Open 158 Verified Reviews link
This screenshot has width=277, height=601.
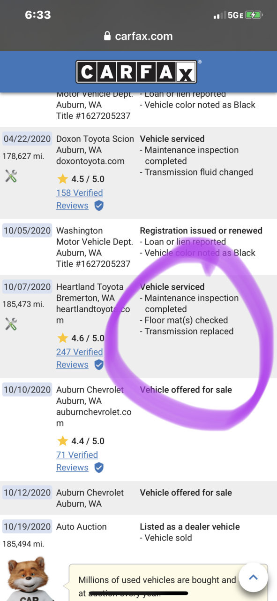79,199
